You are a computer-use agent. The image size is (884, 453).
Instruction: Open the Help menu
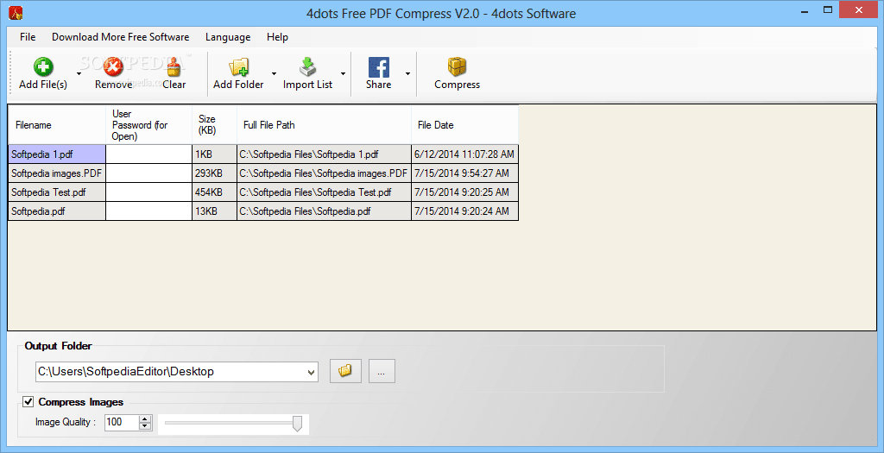coord(277,37)
